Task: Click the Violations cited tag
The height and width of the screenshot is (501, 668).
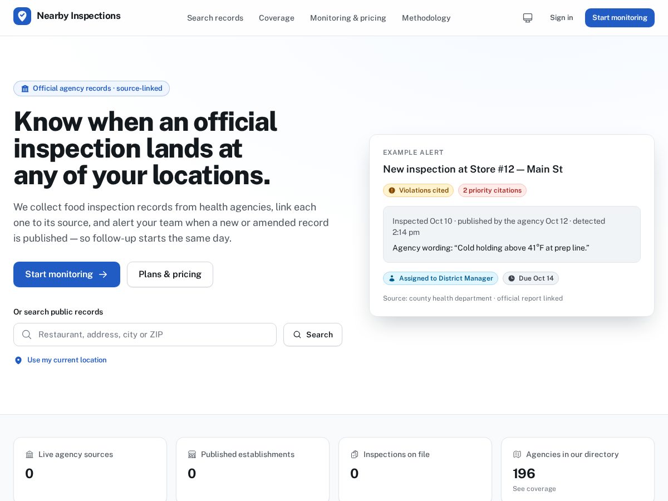Action: pyautogui.click(x=418, y=190)
